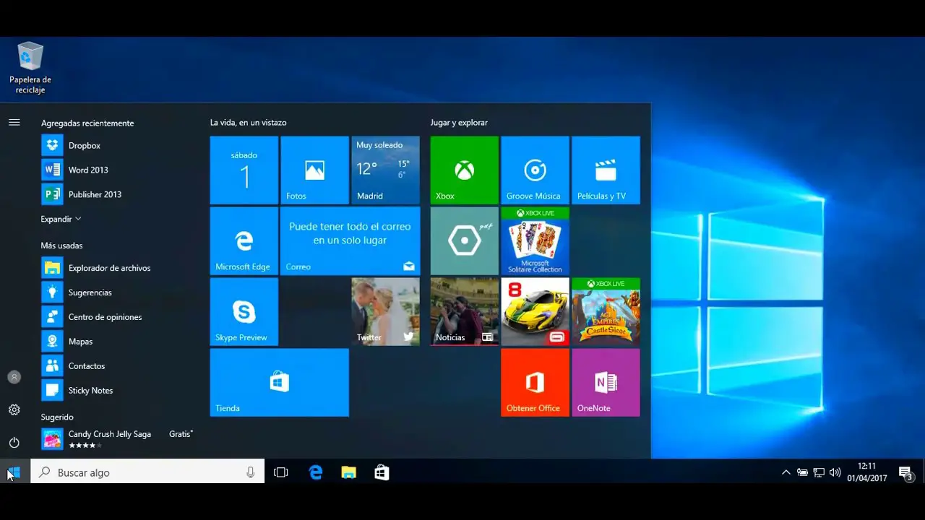Click the "Agregadas recientemente" heading
925x520 pixels.
(x=87, y=123)
